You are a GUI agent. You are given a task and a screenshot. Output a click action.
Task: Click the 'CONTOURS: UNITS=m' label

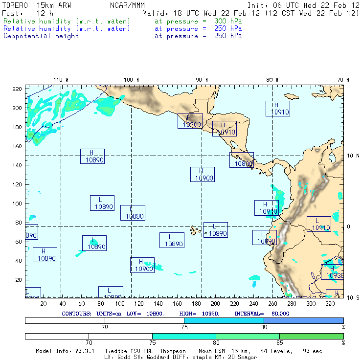tap(91, 314)
